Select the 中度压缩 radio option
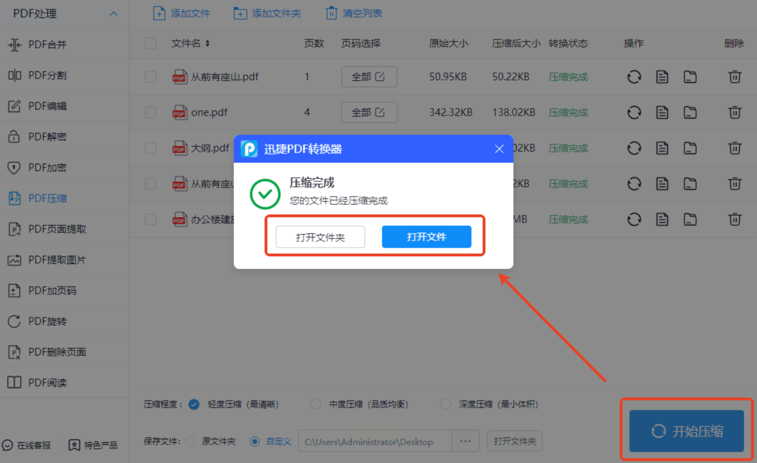The width and height of the screenshot is (757, 463). (x=315, y=404)
